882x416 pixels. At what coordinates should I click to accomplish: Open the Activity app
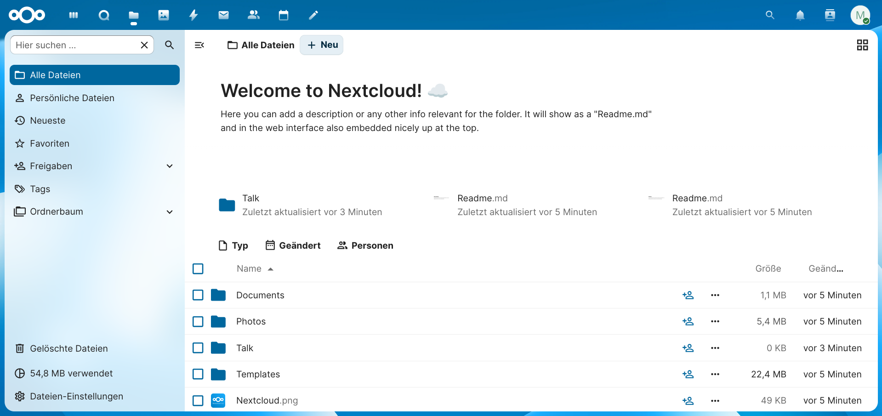pyautogui.click(x=193, y=15)
